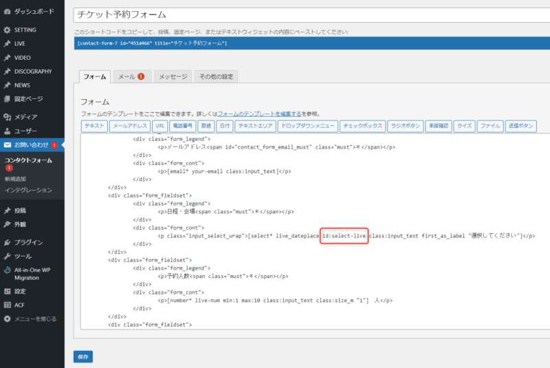Screen dimensions: 550x368
Task: Click the Dashboard icon in sidebar
Action: (7, 12)
